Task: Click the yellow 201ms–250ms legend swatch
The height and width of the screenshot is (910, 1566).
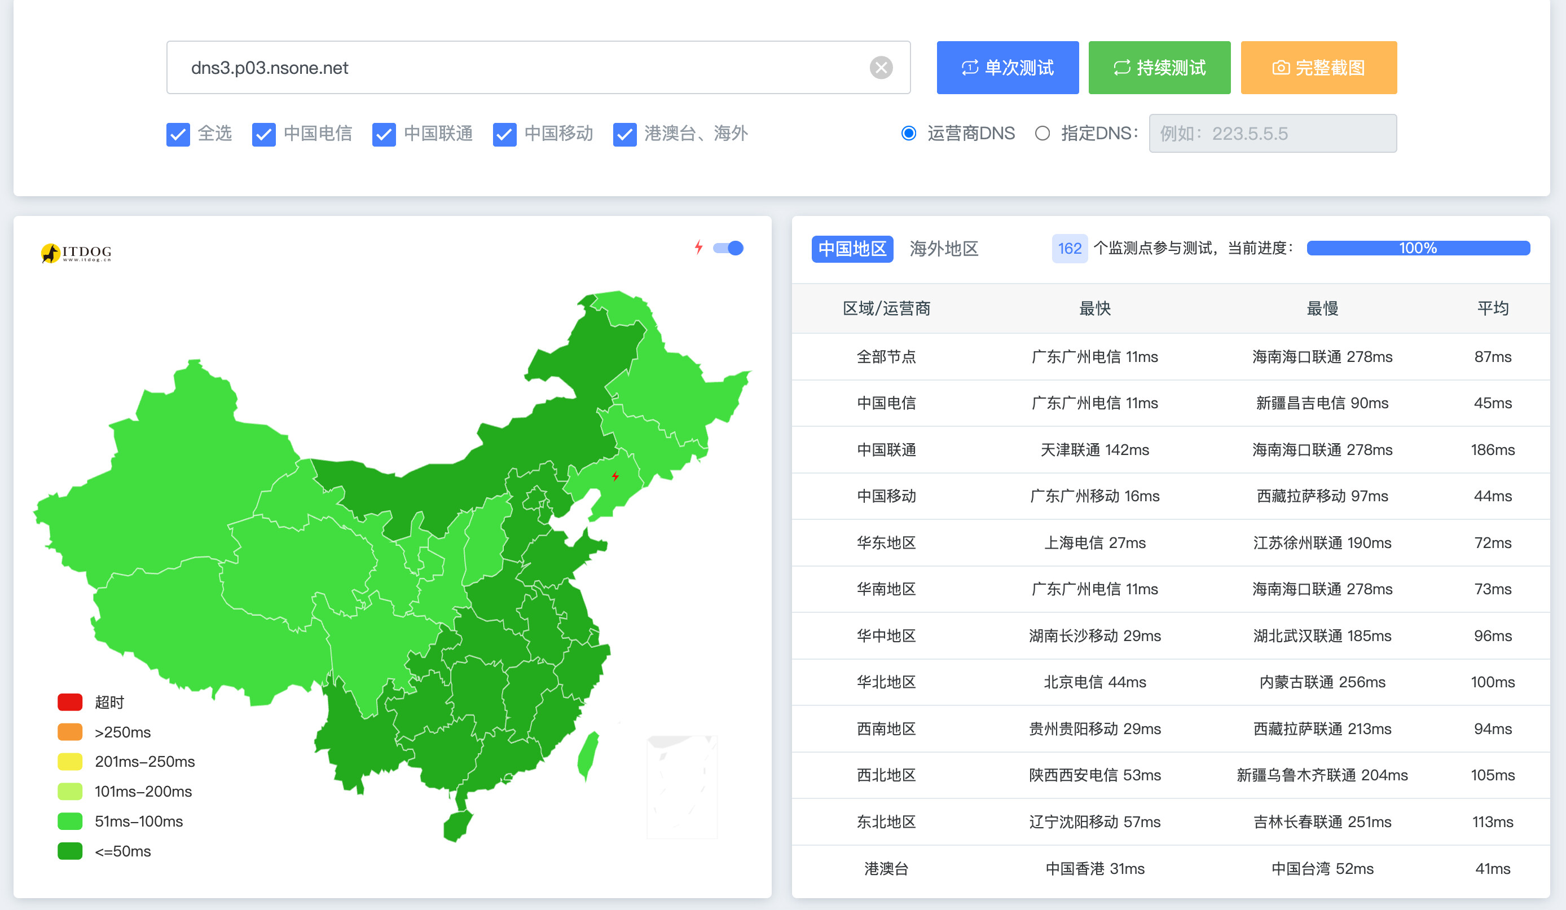Action: (x=69, y=762)
